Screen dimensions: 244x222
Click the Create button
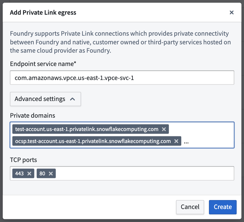click(223, 207)
